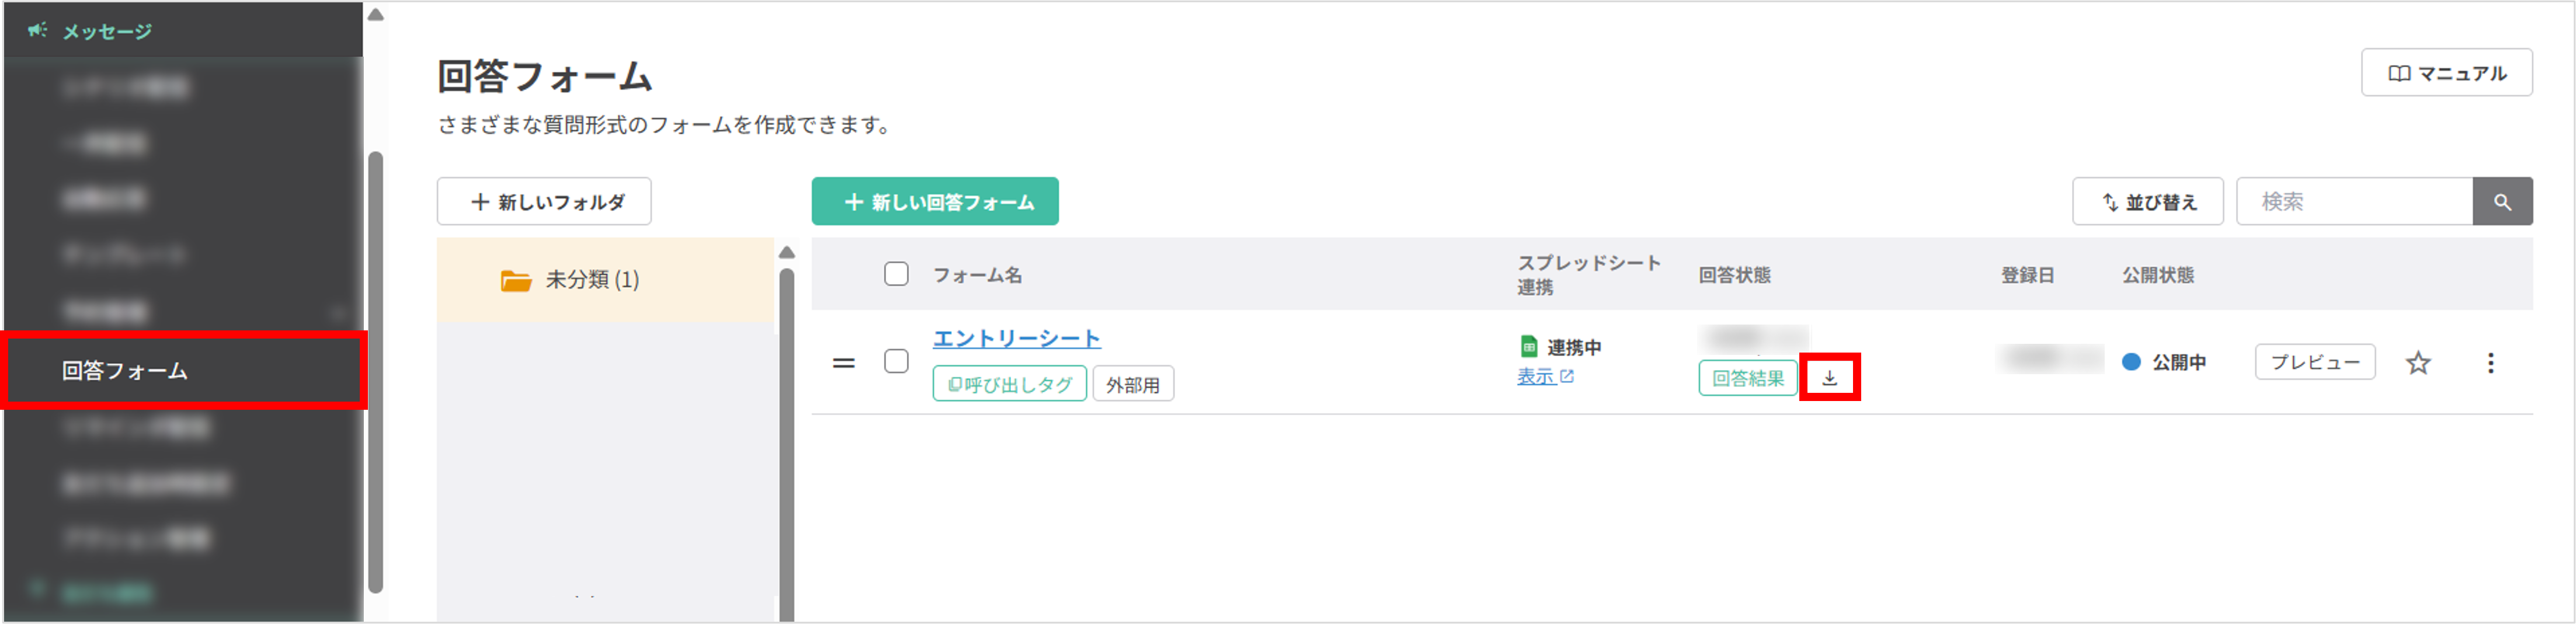2576x624 pixels.
Task: Open the エントリーシート form link
Action: (1015, 338)
